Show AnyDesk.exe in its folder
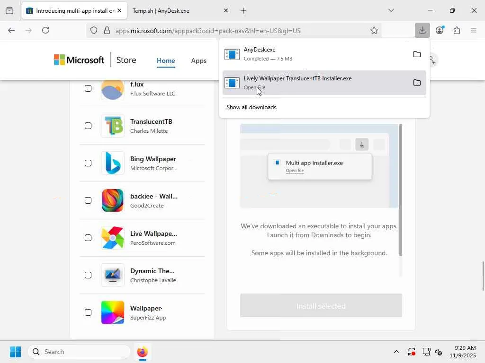This screenshot has width=485, height=363. click(417, 54)
